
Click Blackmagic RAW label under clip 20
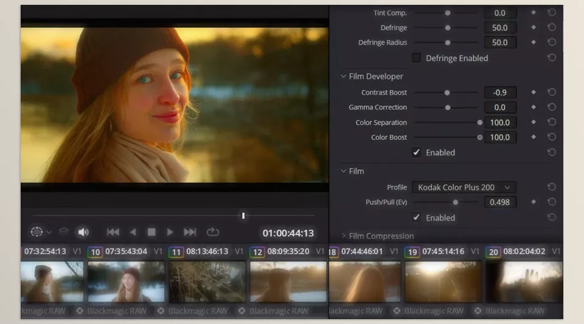tap(515, 311)
